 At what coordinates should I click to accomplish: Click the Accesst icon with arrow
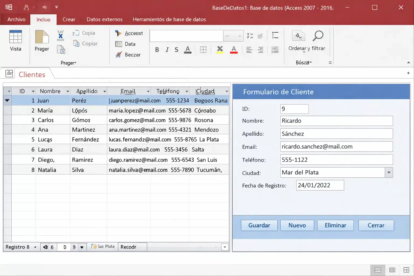119,33
